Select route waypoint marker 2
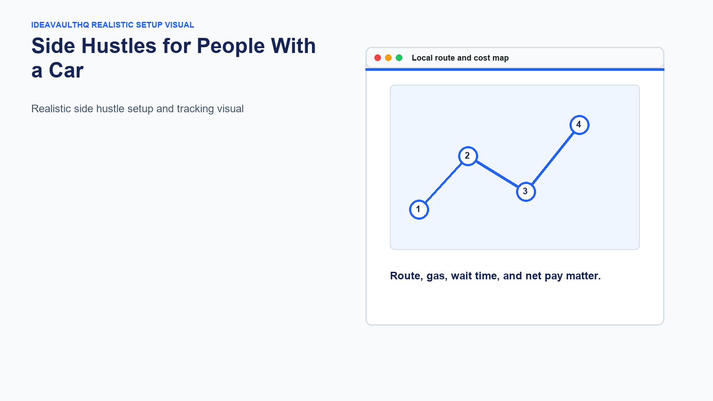Viewport: 713px width, 401px height. click(468, 156)
